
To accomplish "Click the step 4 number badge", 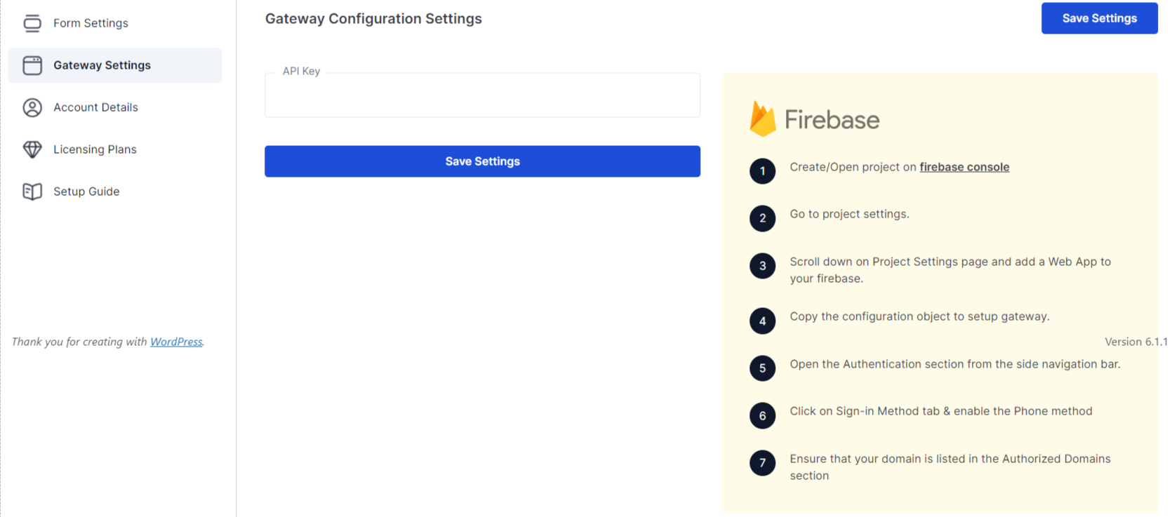I will pyautogui.click(x=762, y=321).
